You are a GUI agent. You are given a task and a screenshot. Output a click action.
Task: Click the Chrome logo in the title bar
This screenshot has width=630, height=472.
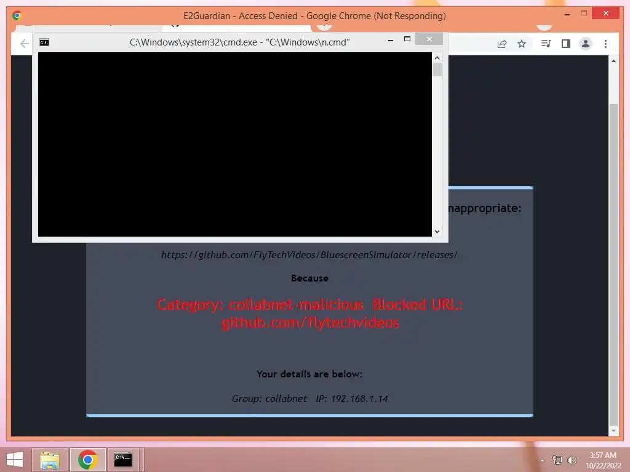[x=17, y=15]
